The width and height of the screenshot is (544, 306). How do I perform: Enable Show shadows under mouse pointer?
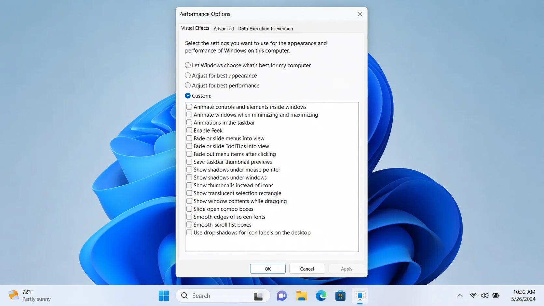pyautogui.click(x=189, y=169)
